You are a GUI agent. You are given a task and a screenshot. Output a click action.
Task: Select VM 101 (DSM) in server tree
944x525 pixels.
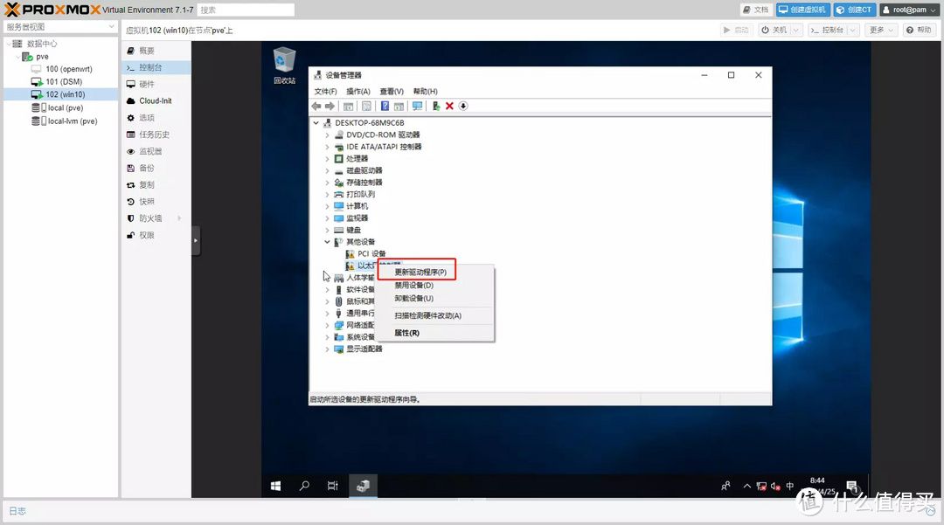pos(64,81)
